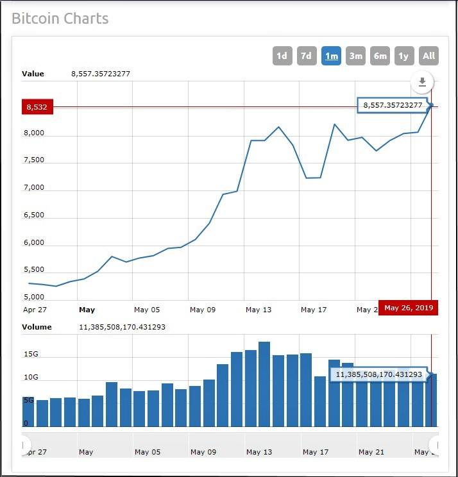Select the 7d time range
Image resolution: width=458 pixels, height=477 pixels.
click(x=306, y=56)
